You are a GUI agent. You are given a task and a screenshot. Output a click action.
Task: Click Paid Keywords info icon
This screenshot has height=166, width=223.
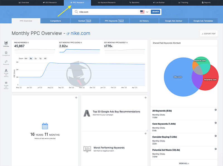[28, 43]
